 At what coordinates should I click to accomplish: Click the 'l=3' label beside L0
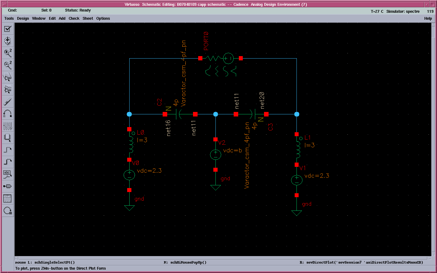click(142, 140)
